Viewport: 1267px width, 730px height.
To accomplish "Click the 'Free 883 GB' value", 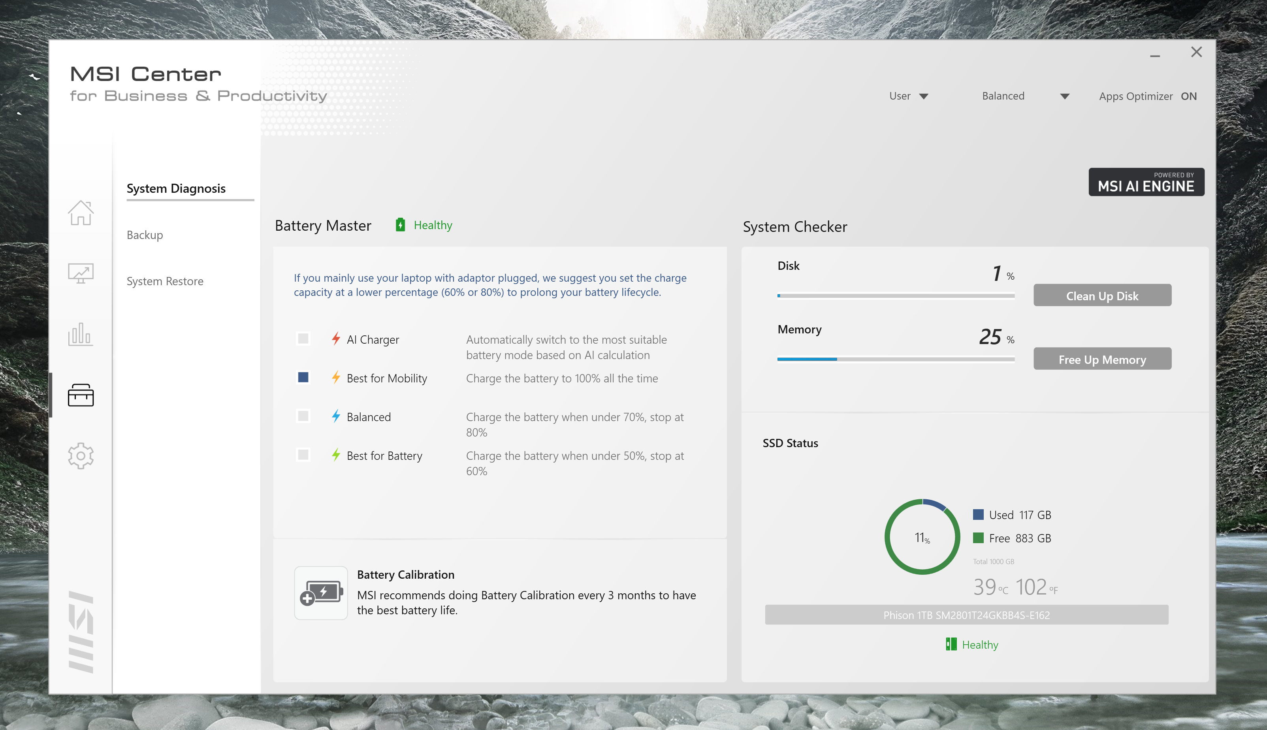I will point(1020,538).
